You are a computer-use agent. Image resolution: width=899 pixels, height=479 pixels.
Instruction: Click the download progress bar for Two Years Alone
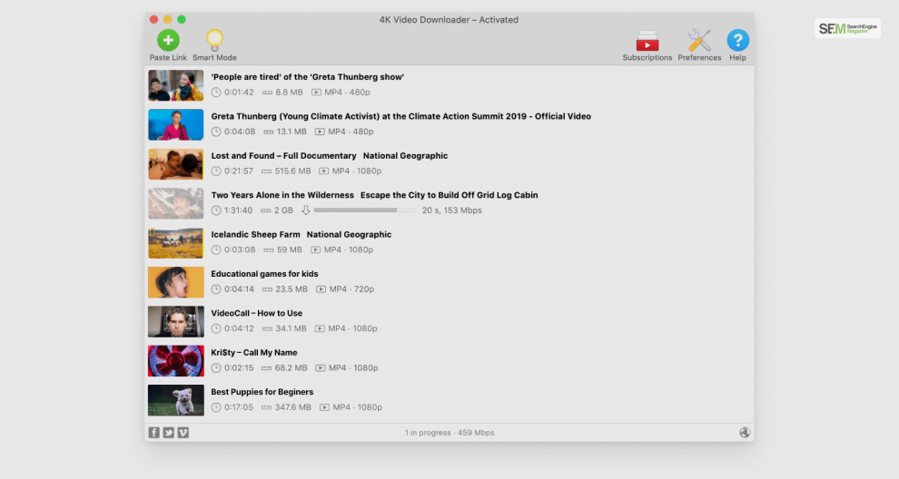click(x=365, y=210)
